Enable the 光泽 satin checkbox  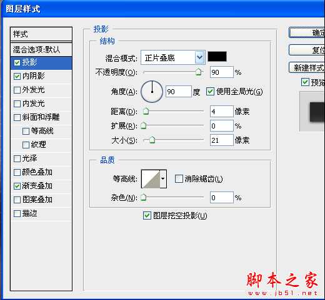(x=17, y=158)
